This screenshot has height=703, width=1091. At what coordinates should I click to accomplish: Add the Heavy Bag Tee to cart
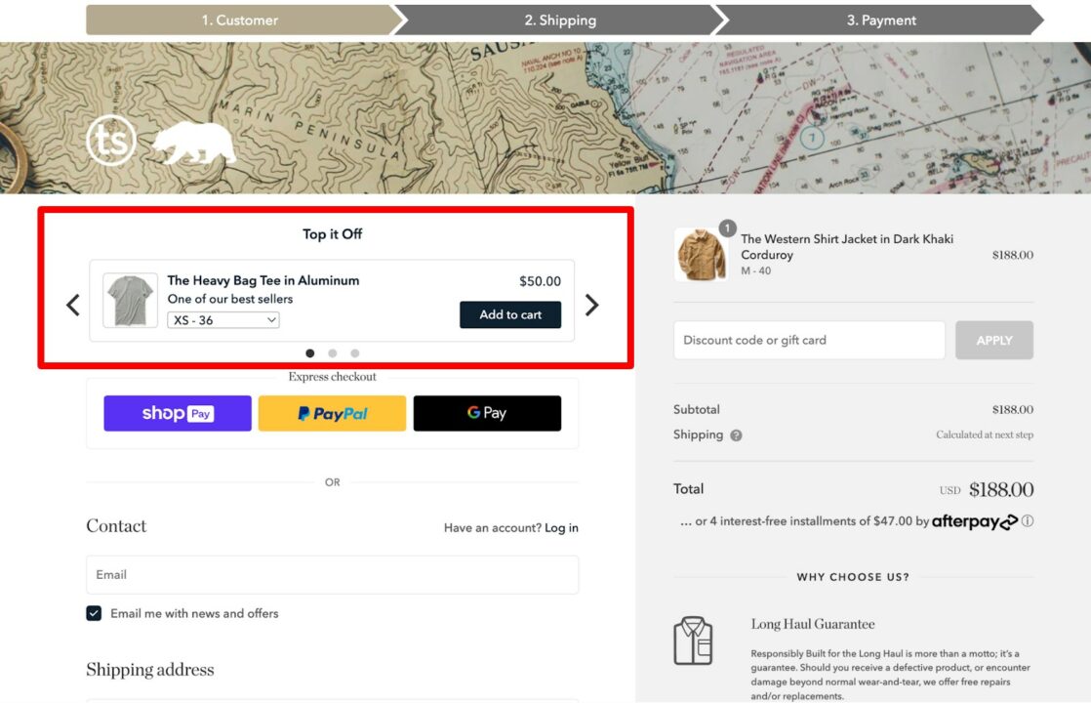[510, 314]
